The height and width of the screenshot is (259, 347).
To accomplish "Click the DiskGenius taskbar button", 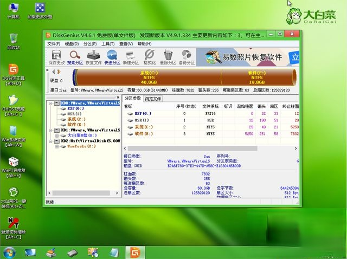I will pos(135,253).
